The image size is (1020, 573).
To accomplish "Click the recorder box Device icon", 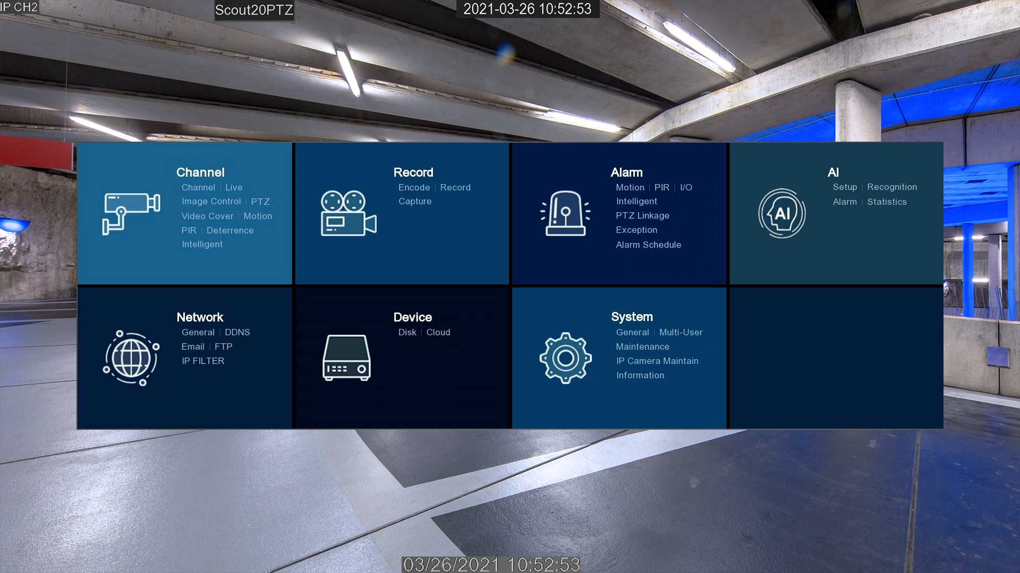I will click(346, 358).
